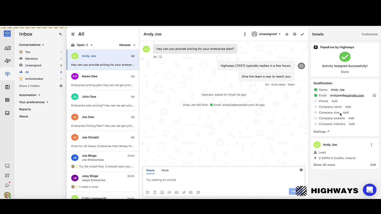
Task: Edit Andy Joe's profile details
Action: (373, 165)
